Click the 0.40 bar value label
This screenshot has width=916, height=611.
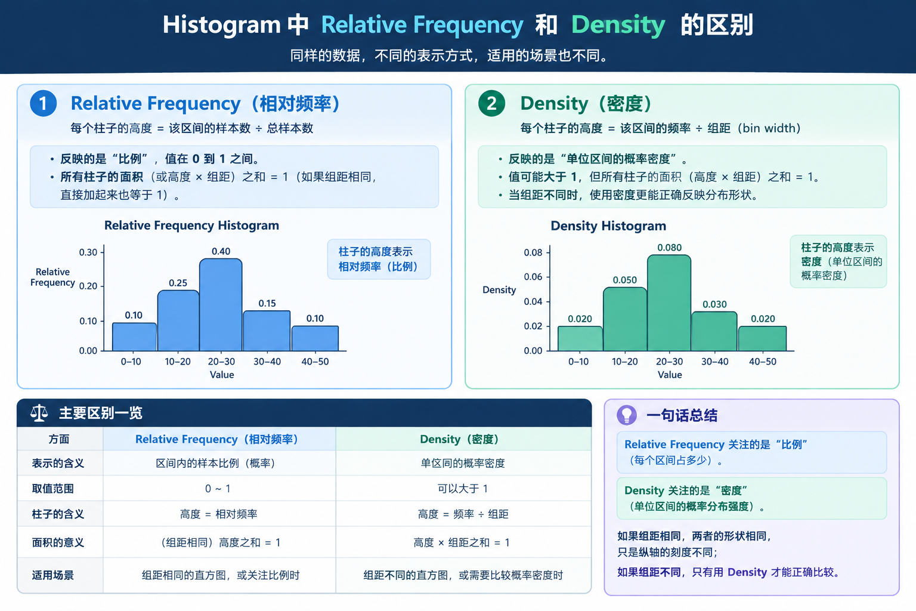221,251
